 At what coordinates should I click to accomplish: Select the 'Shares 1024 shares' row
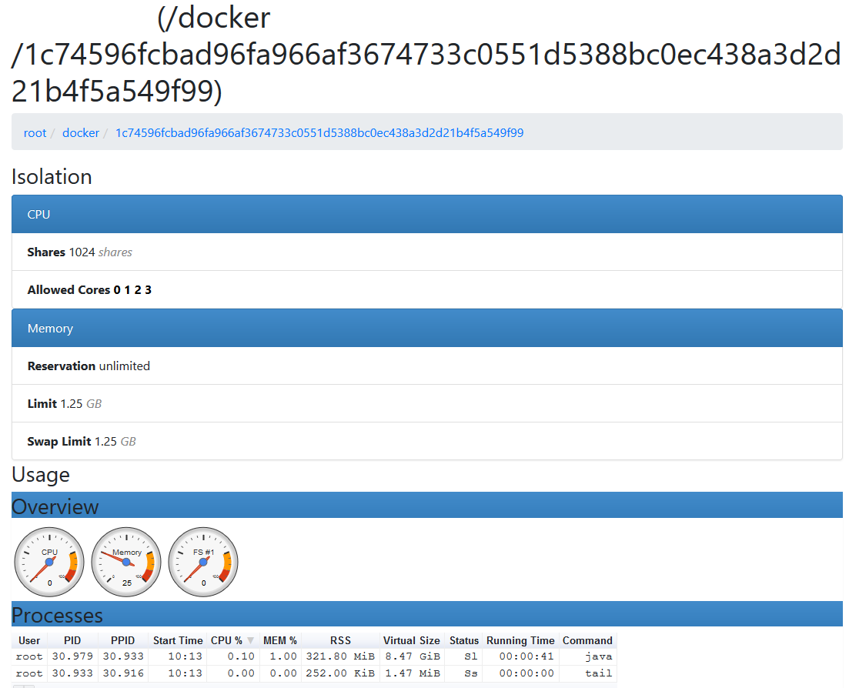click(426, 252)
